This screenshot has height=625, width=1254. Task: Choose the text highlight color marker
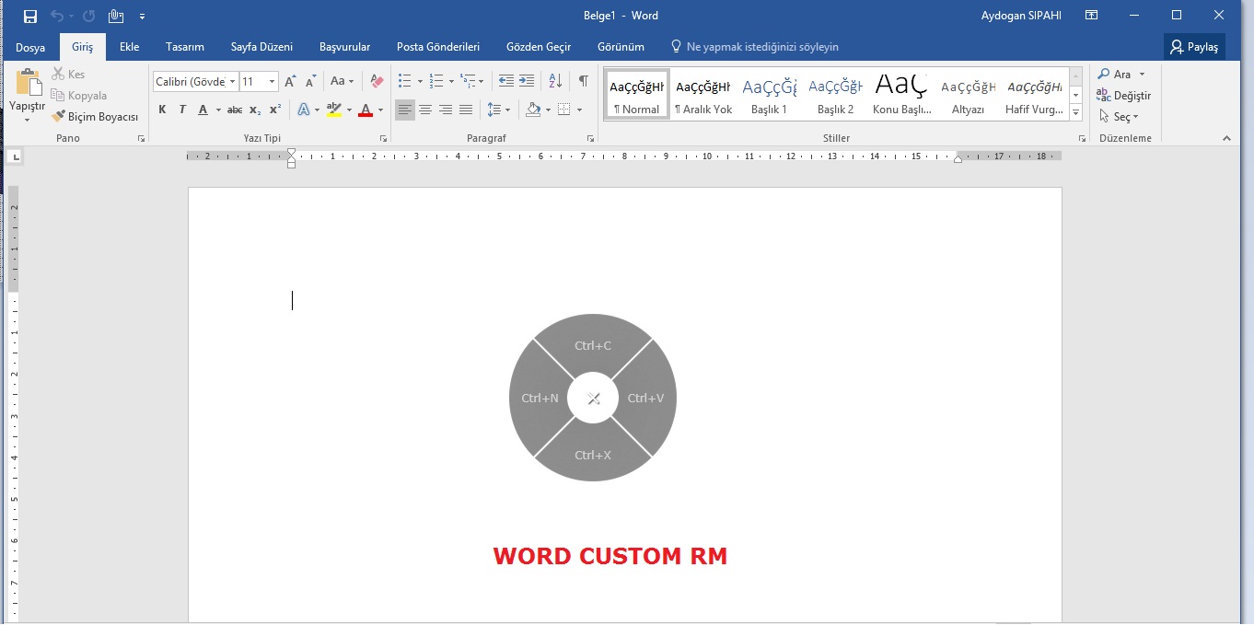[333, 110]
